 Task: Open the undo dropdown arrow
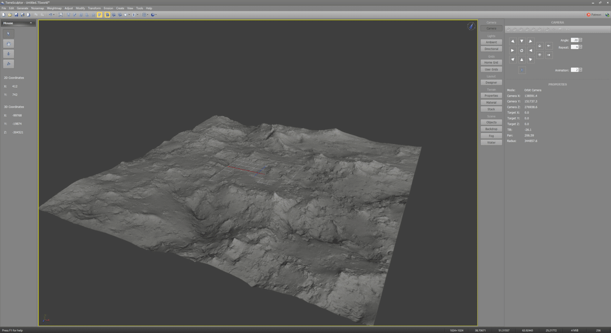[x=54, y=15]
